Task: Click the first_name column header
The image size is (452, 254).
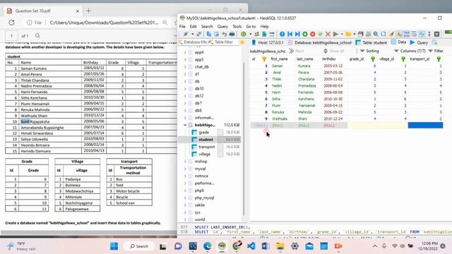Action: (279, 59)
